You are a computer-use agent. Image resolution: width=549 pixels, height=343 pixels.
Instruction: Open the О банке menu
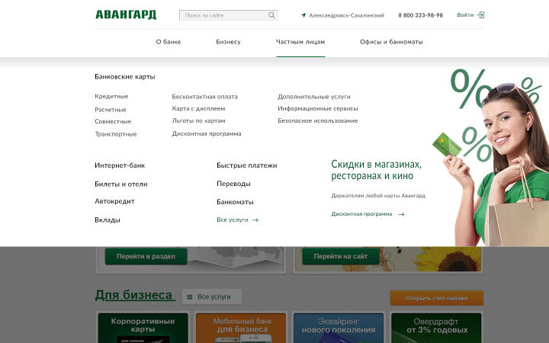(169, 42)
